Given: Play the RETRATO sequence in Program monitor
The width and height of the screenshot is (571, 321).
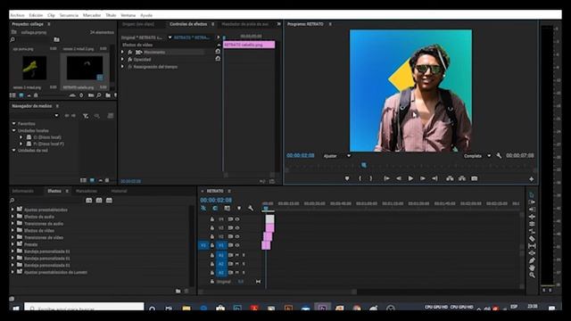Looking at the screenshot, I should [x=410, y=178].
